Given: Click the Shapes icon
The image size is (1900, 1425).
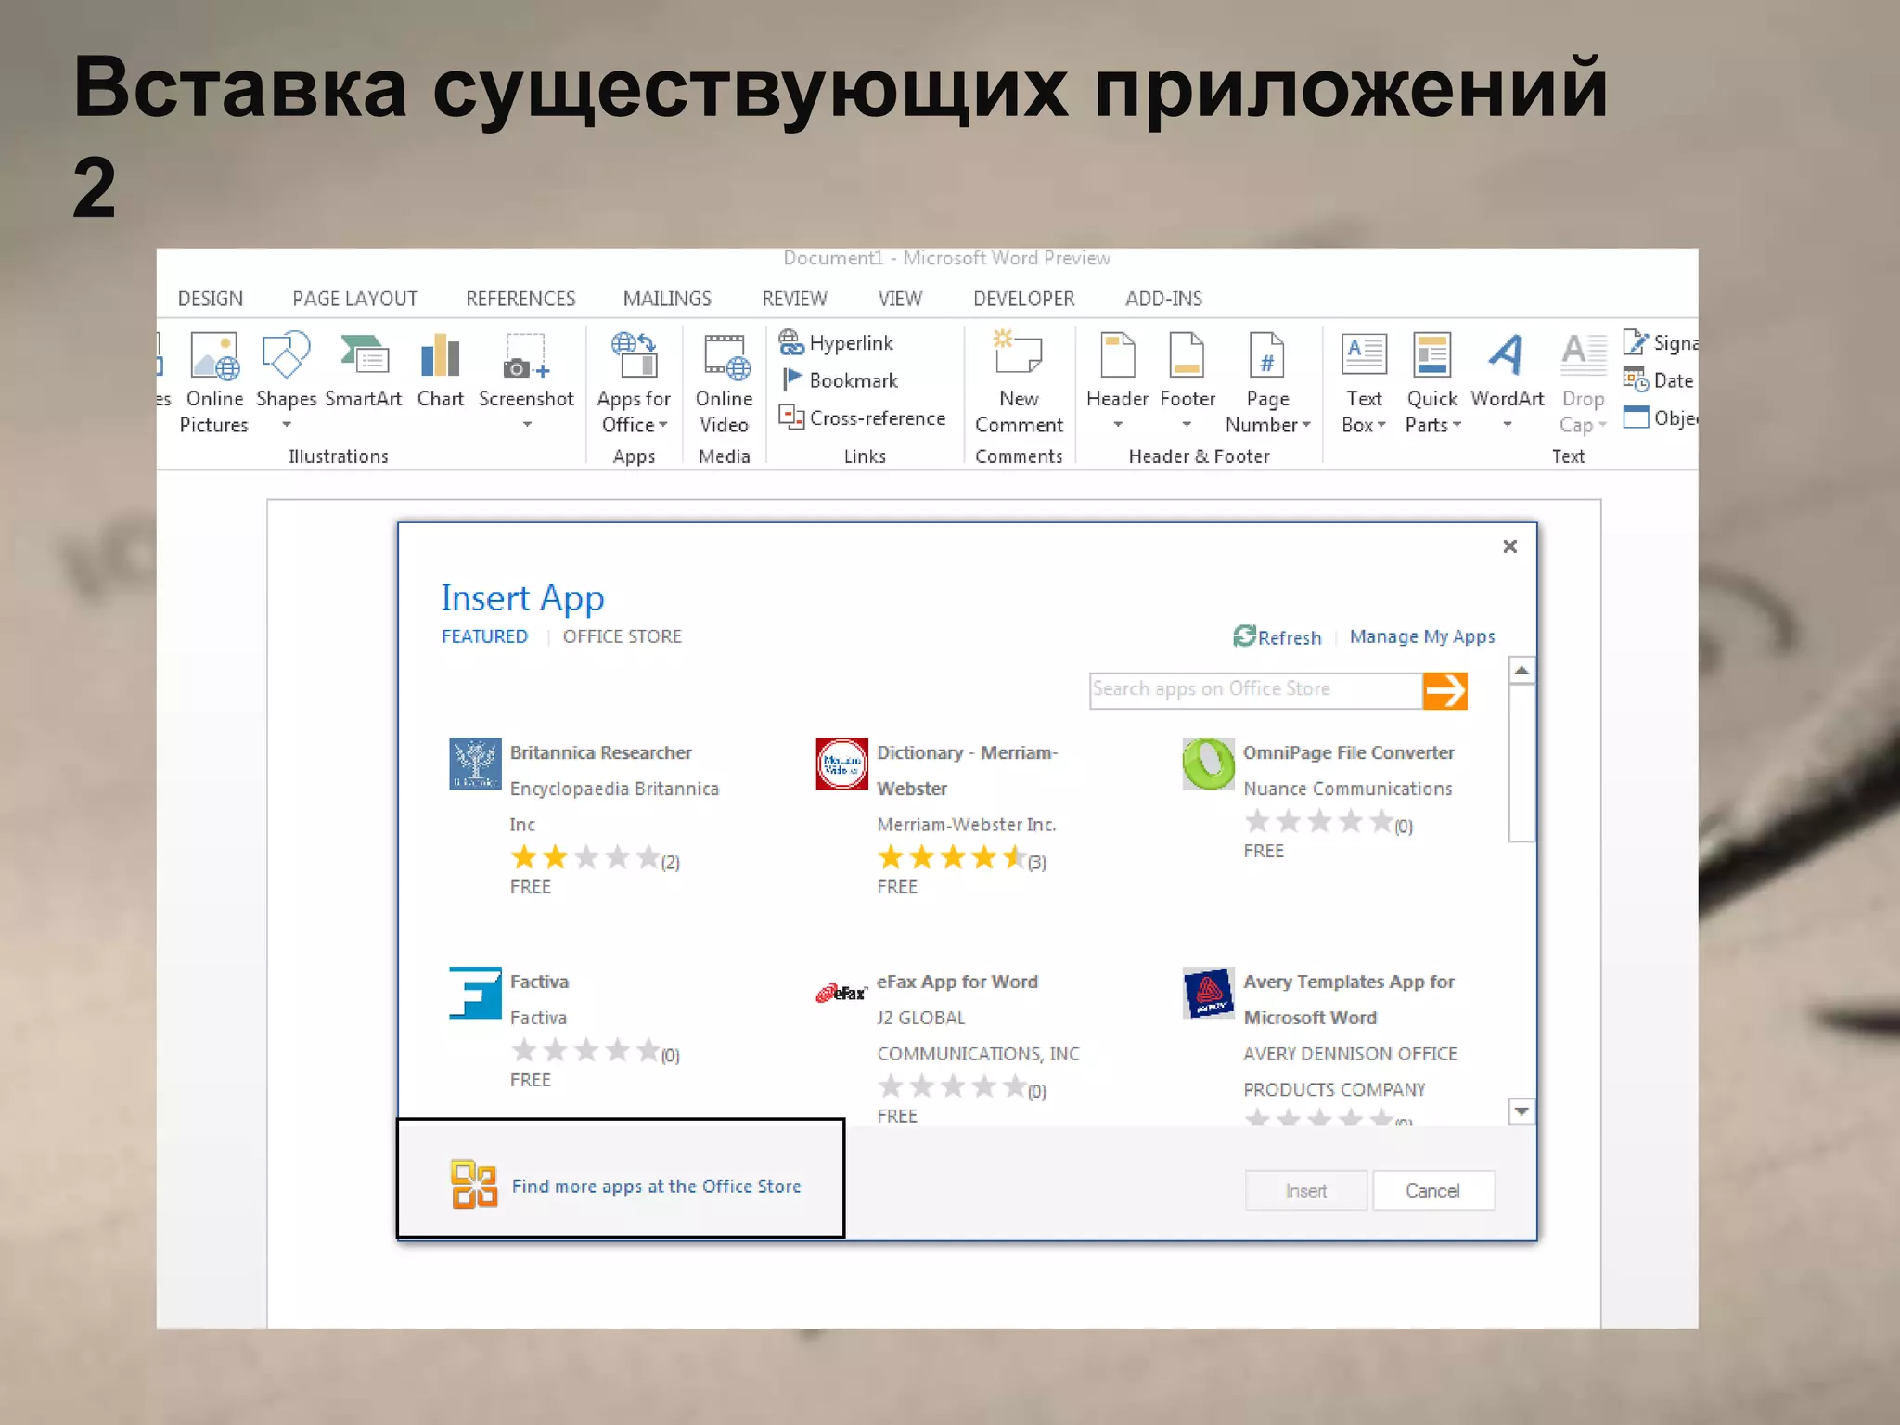Looking at the screenshot, I should tap(286, 355).
